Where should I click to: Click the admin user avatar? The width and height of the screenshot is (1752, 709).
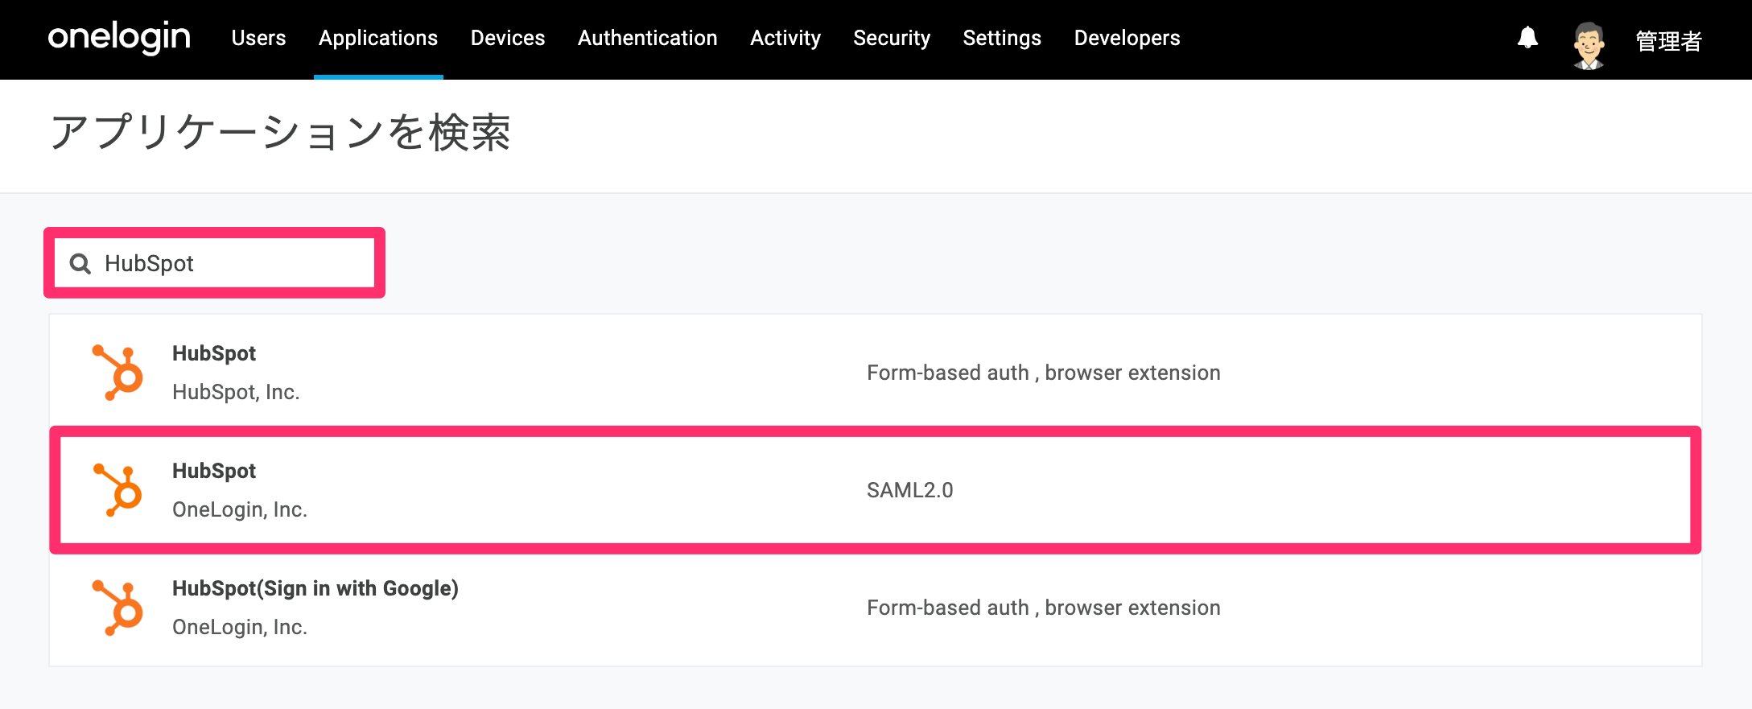[x=1589, y=44]
